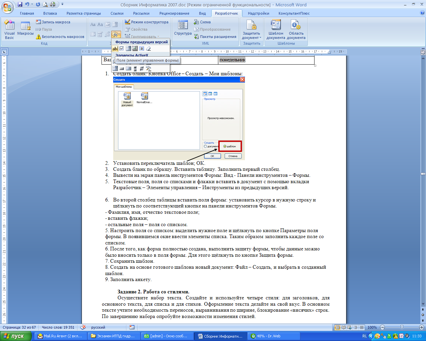
Task: Zoom out with the minus button
Action: (x=382, y=327)
